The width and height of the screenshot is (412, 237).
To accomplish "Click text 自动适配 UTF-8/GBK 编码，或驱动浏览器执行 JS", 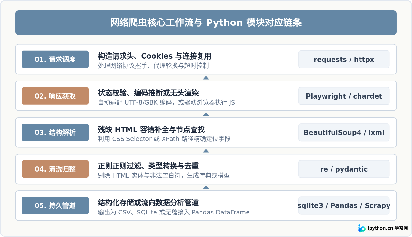I will click(166, 102).
